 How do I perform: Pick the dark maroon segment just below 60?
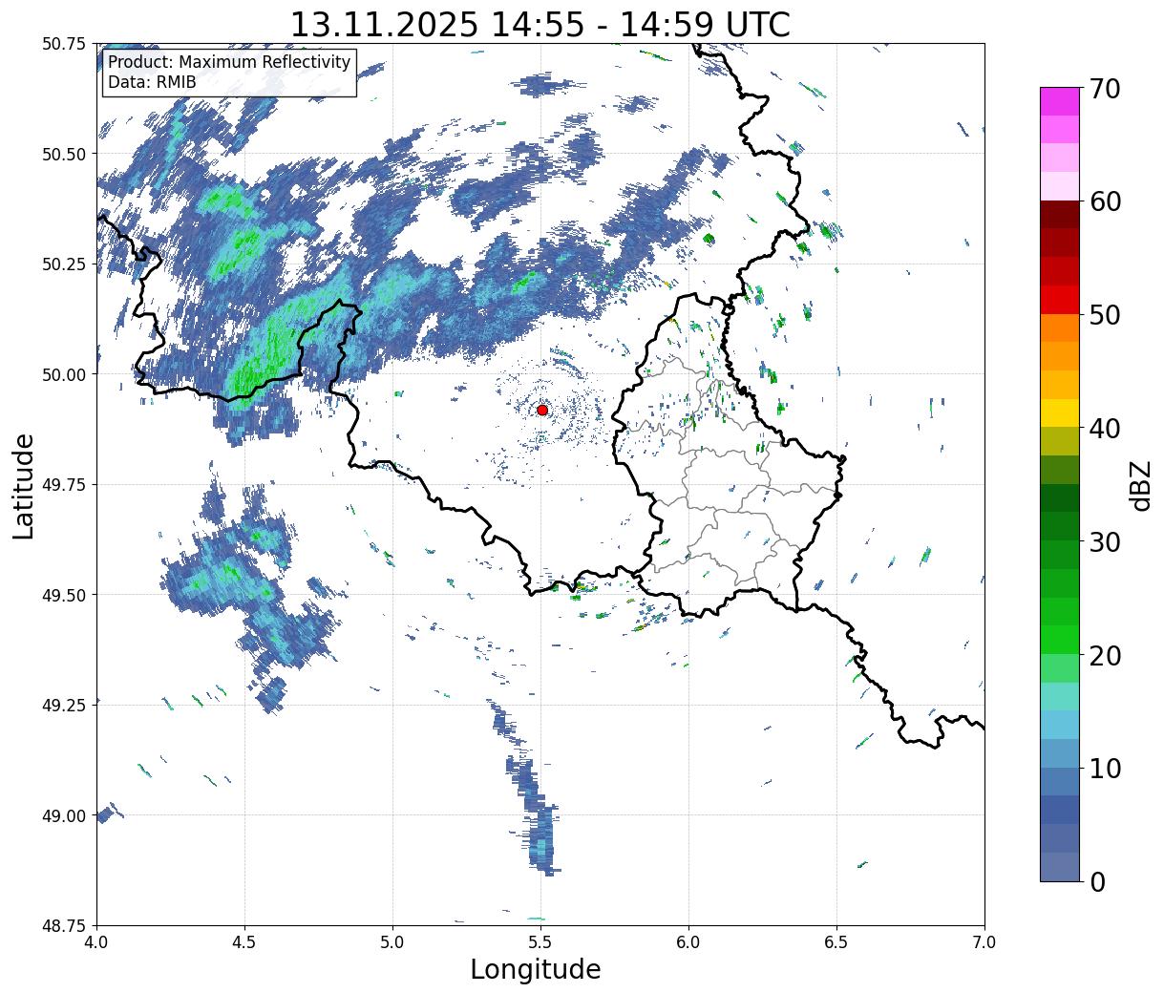1060,215
